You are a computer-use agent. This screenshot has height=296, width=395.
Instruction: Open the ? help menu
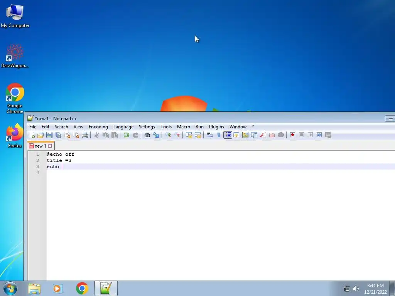click(253, 127)
